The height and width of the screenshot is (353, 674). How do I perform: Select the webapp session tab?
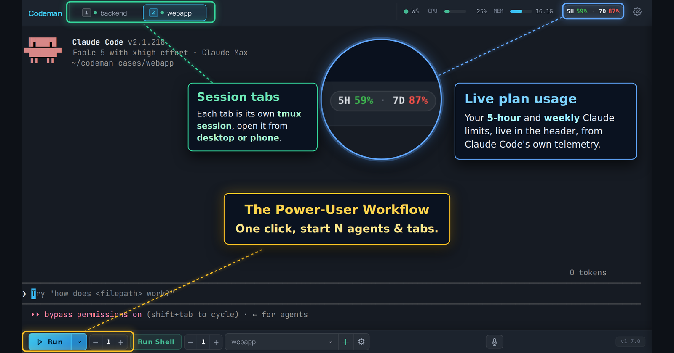coord(175,13)
